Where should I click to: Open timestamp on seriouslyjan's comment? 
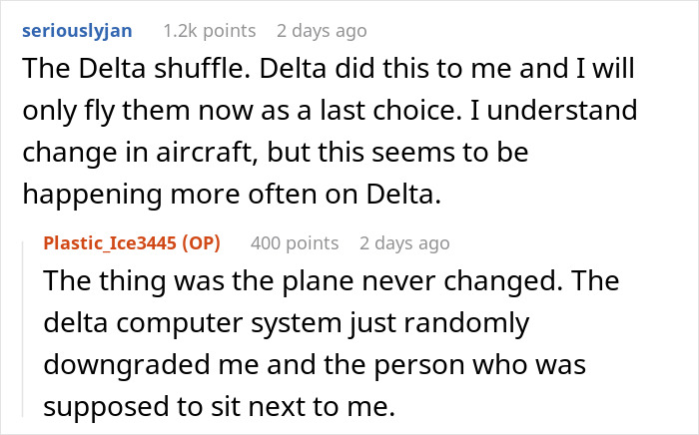[x=322, y=31]
